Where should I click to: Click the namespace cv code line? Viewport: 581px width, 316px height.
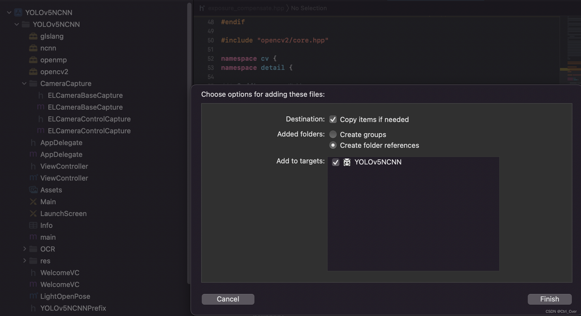click(249, 59)
